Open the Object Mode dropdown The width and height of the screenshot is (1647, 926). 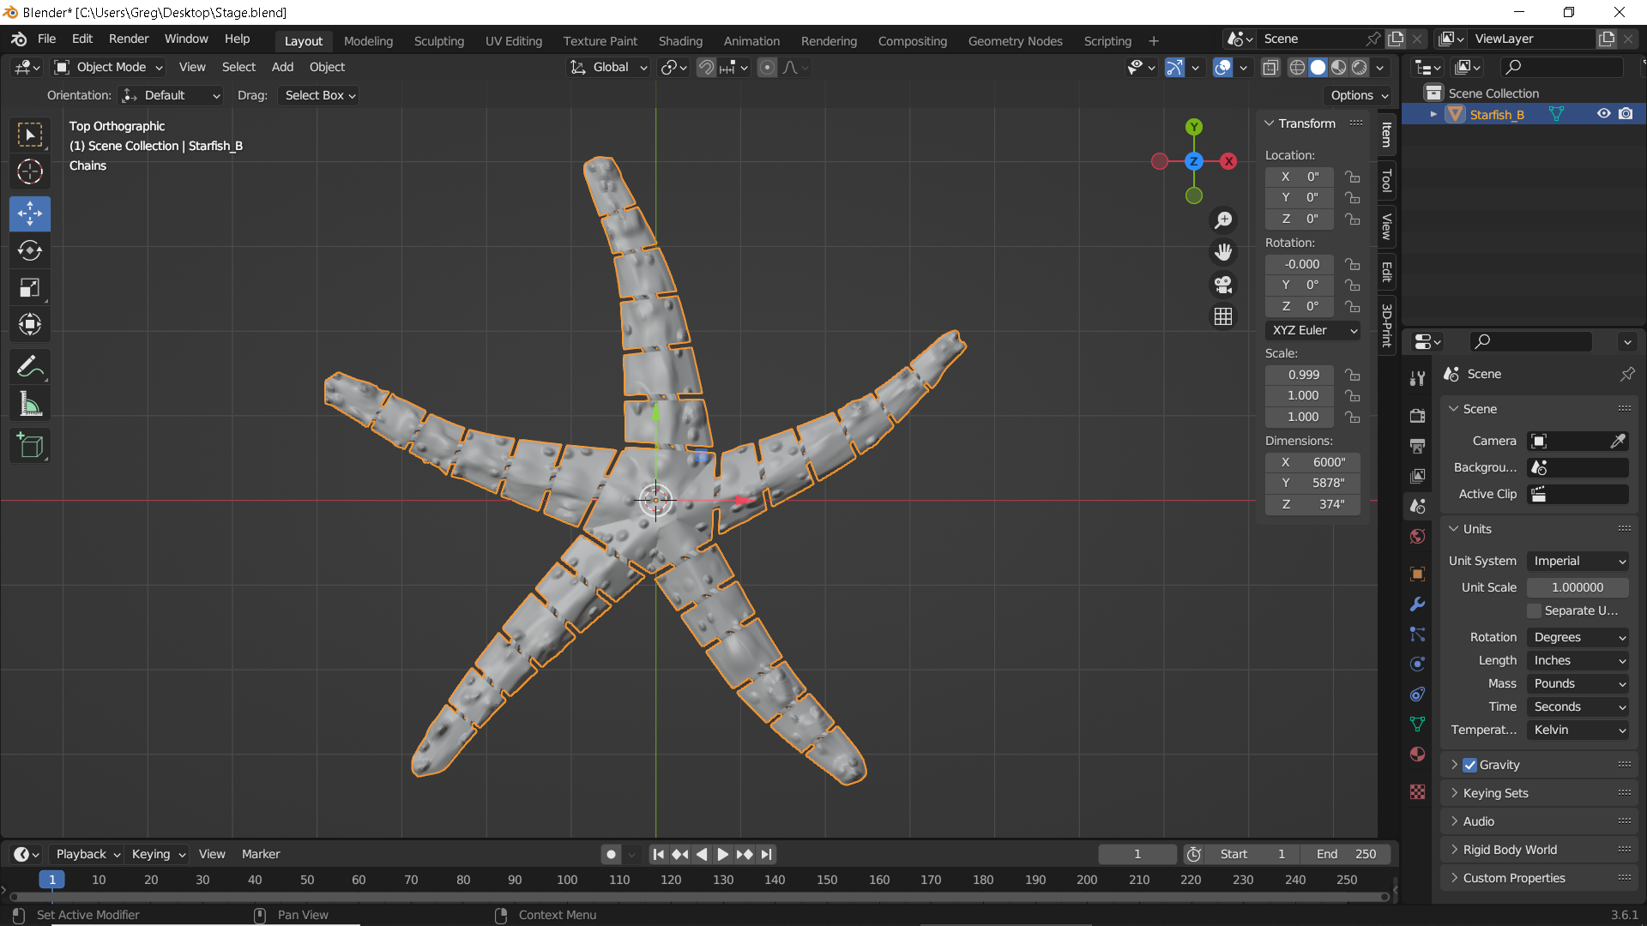pyautogui.click(x=108, y=67)
